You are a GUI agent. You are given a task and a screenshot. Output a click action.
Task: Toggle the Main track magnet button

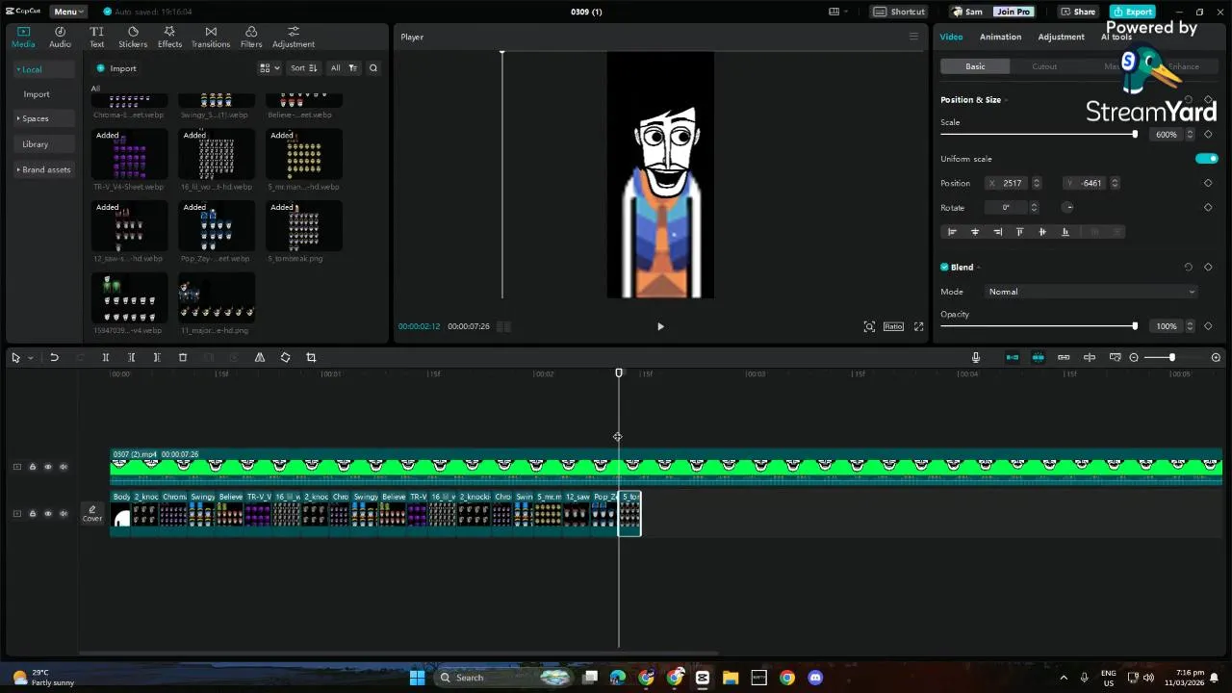point(1012,357)
